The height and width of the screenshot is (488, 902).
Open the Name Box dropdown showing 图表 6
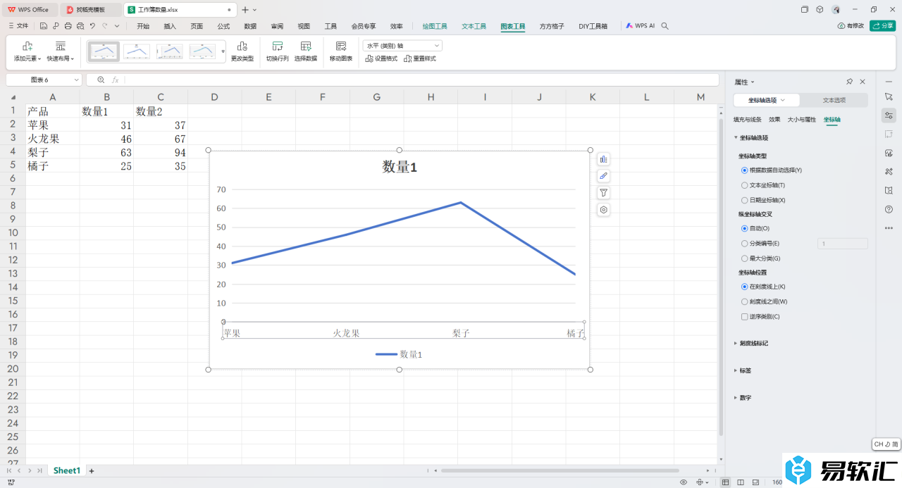click(x=77, y=80)
